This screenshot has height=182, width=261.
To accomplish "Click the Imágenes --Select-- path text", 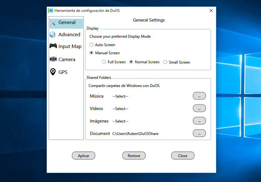I will click(x=120, y=121).
